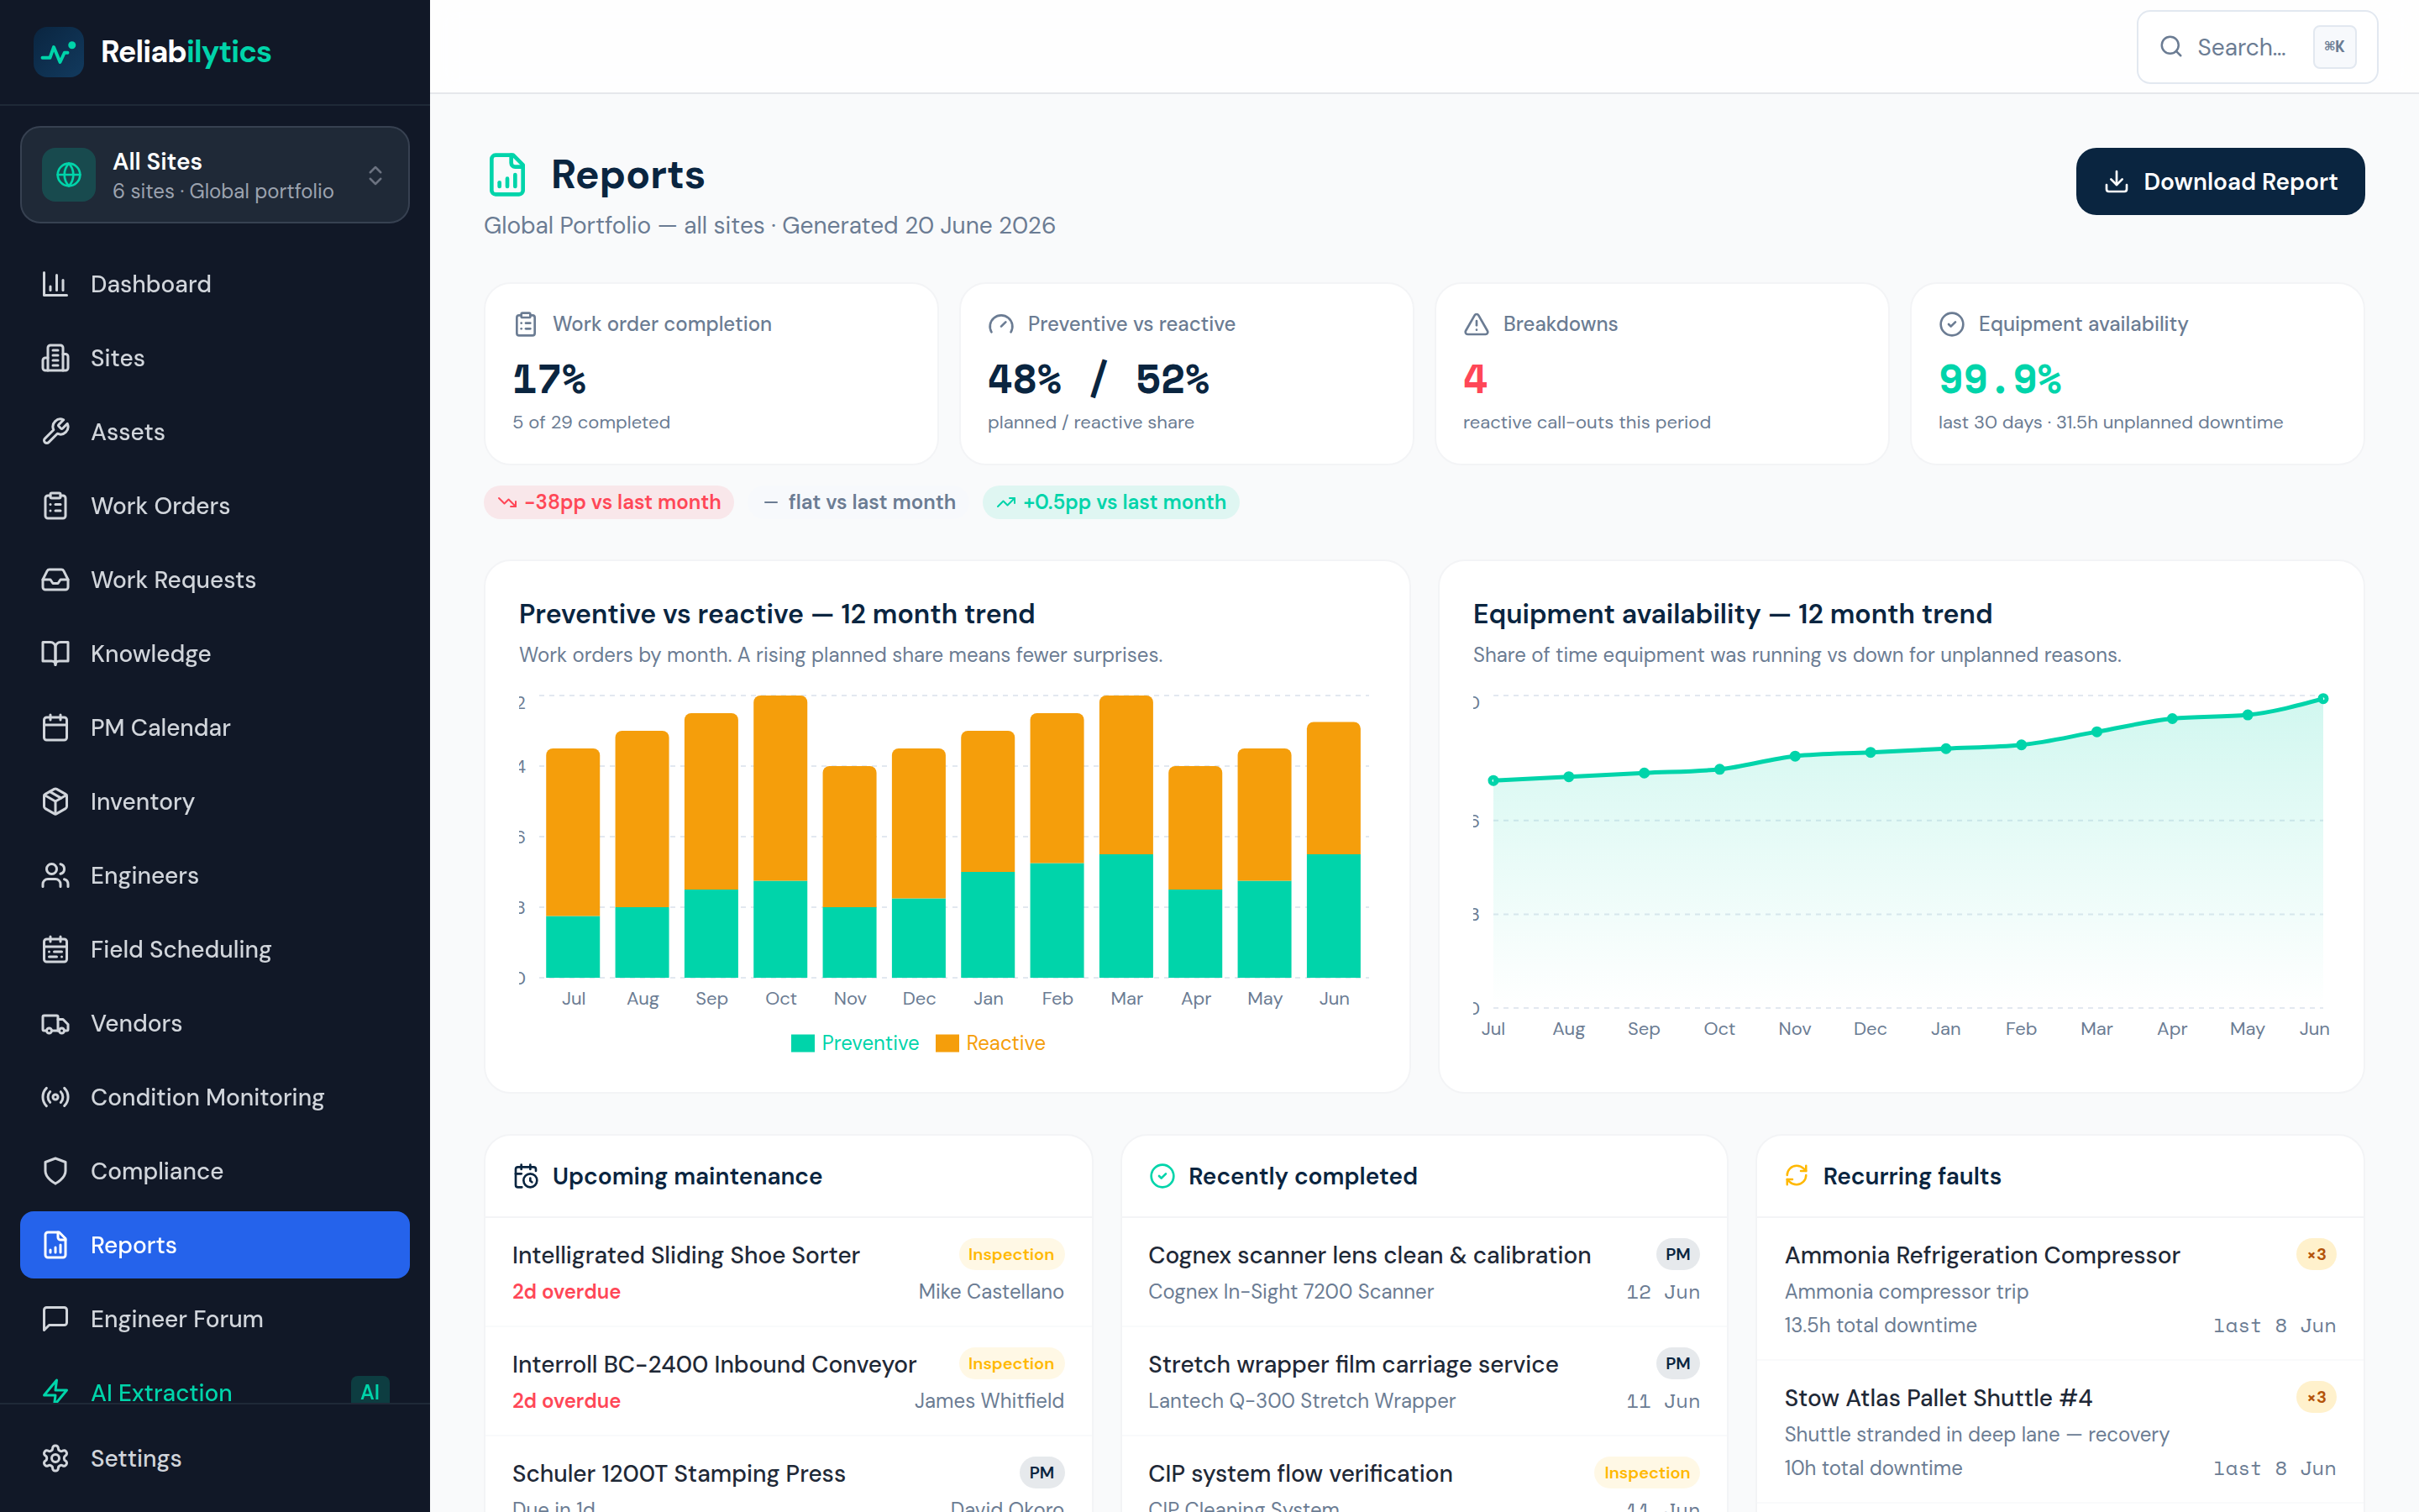The width and height of the screenshot is (2419, 1512).
Task: Click the +0.5pp vs last month badge
Action: pos(1110,503)
